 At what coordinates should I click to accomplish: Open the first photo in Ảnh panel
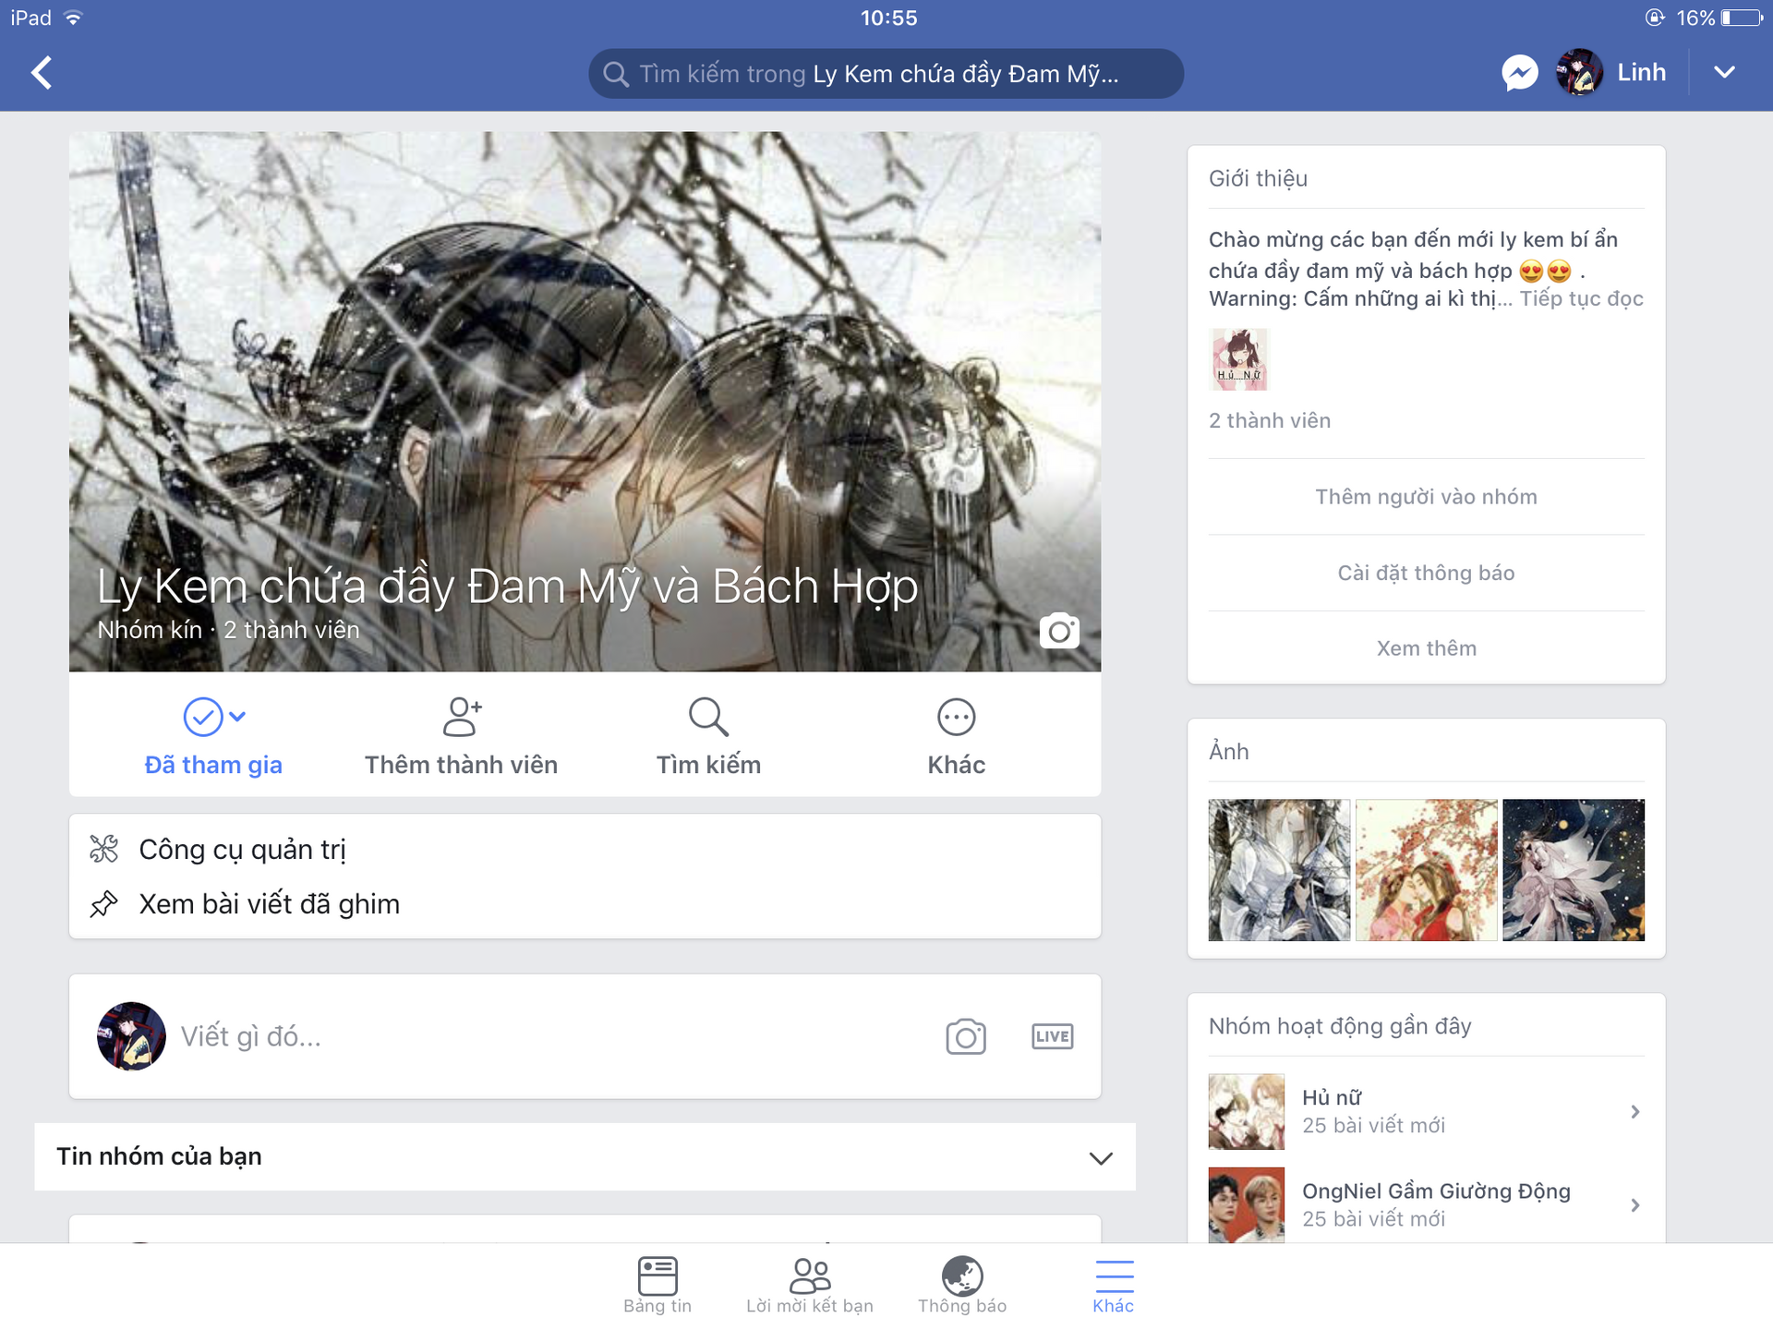(x=1279, y=870)
